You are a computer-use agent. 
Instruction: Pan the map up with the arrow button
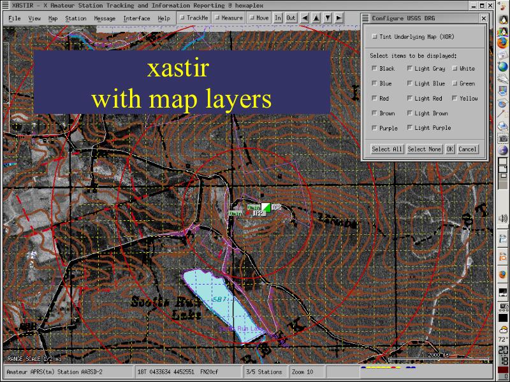click(x=316, y=18)
